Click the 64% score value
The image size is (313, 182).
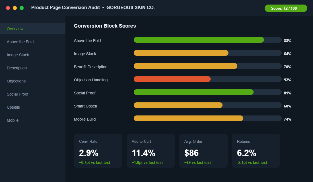coord(287,54)
